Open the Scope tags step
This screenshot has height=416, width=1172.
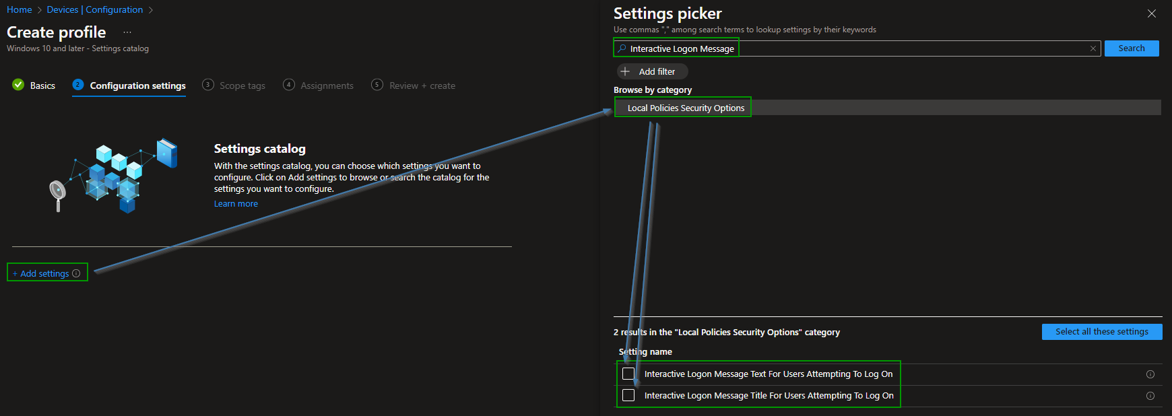coord(242,85)
